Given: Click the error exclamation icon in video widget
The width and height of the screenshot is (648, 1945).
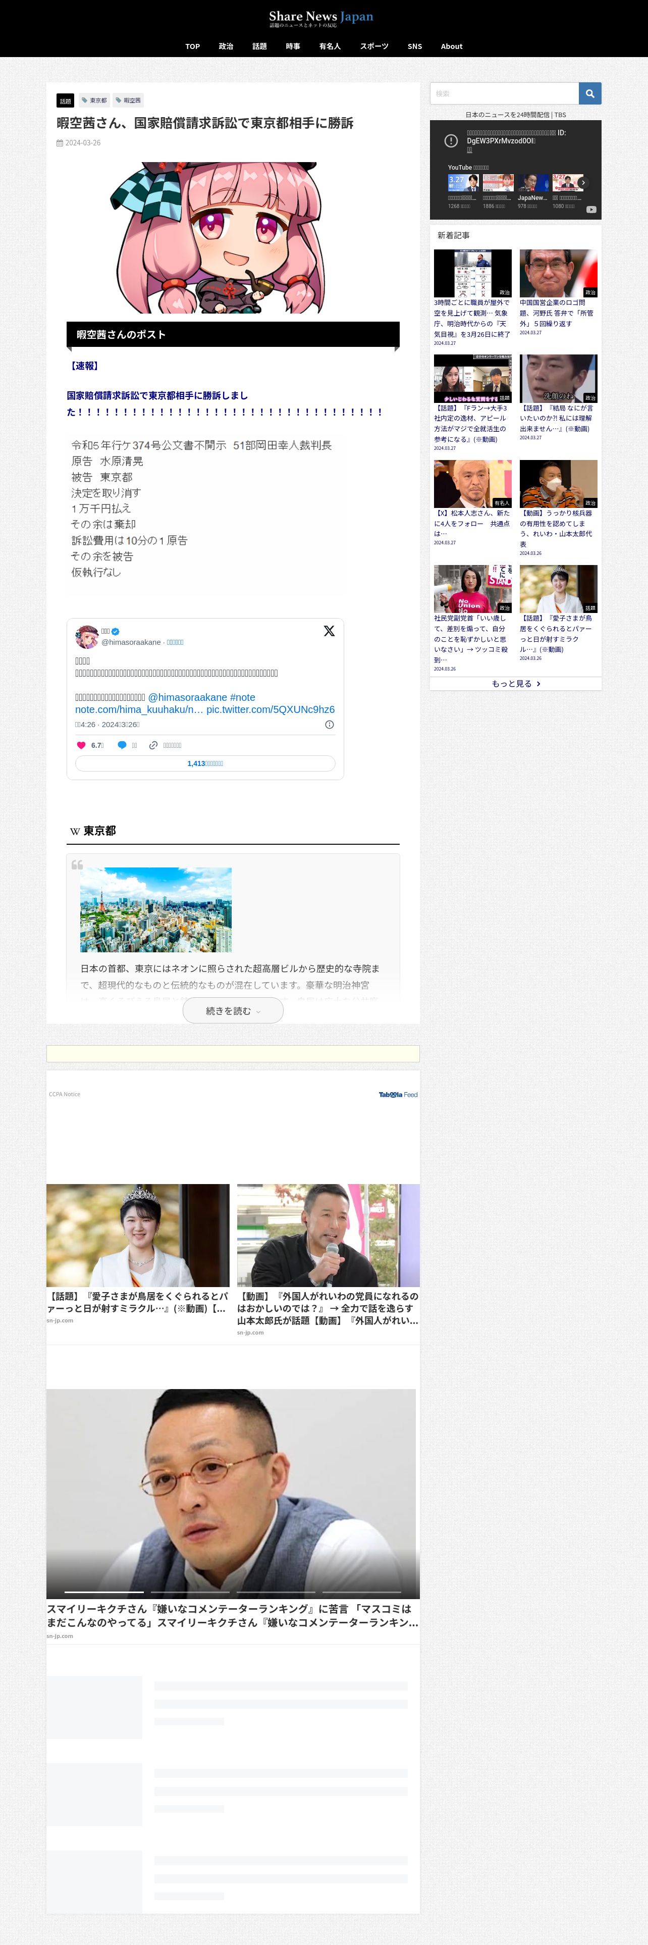Looking at the screenshot, I should point(451,141).
